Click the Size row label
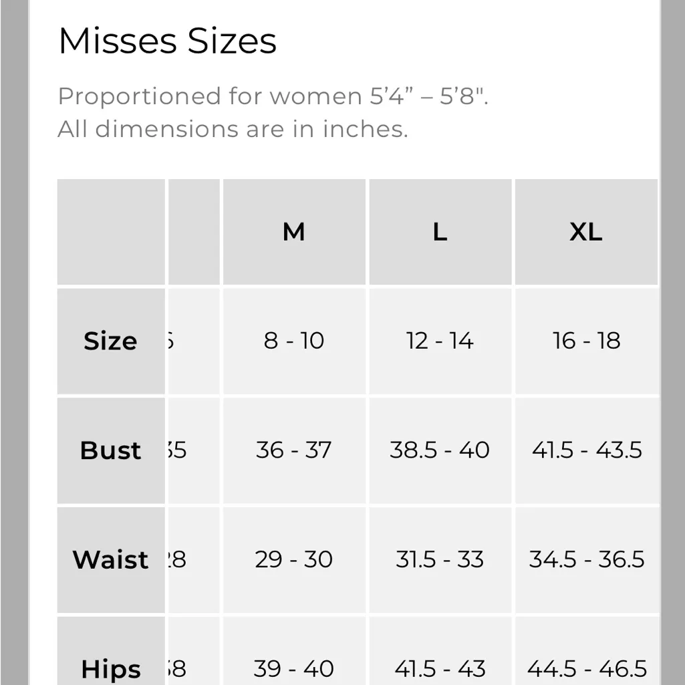 [110, 341]
